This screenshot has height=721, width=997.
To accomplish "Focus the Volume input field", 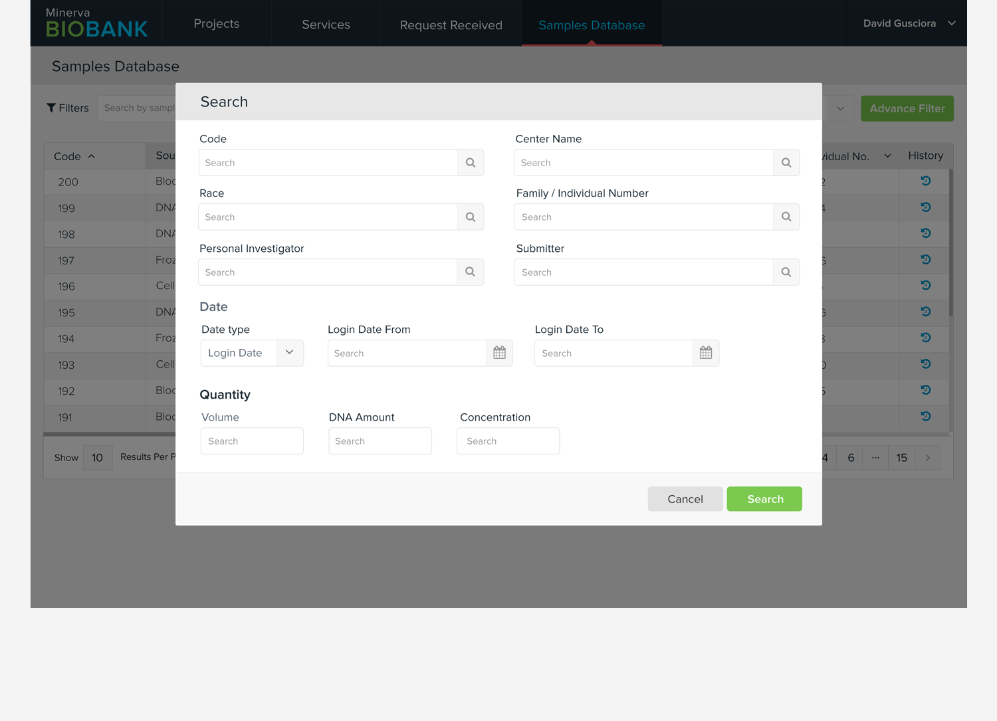I will 252,441.
